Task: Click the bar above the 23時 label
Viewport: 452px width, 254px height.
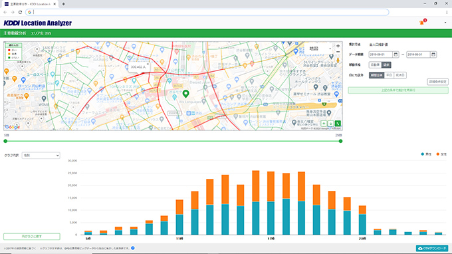Action: (x=362, y=220)
